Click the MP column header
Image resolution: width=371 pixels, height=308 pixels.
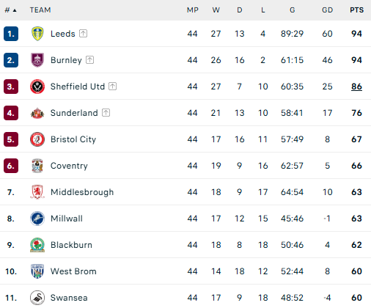193,10
